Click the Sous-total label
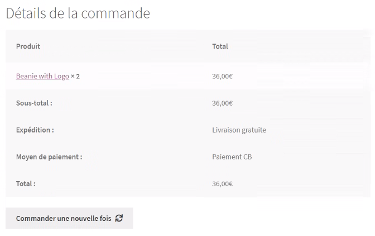This screenshot has height=236, width=375. pos(34,103)
